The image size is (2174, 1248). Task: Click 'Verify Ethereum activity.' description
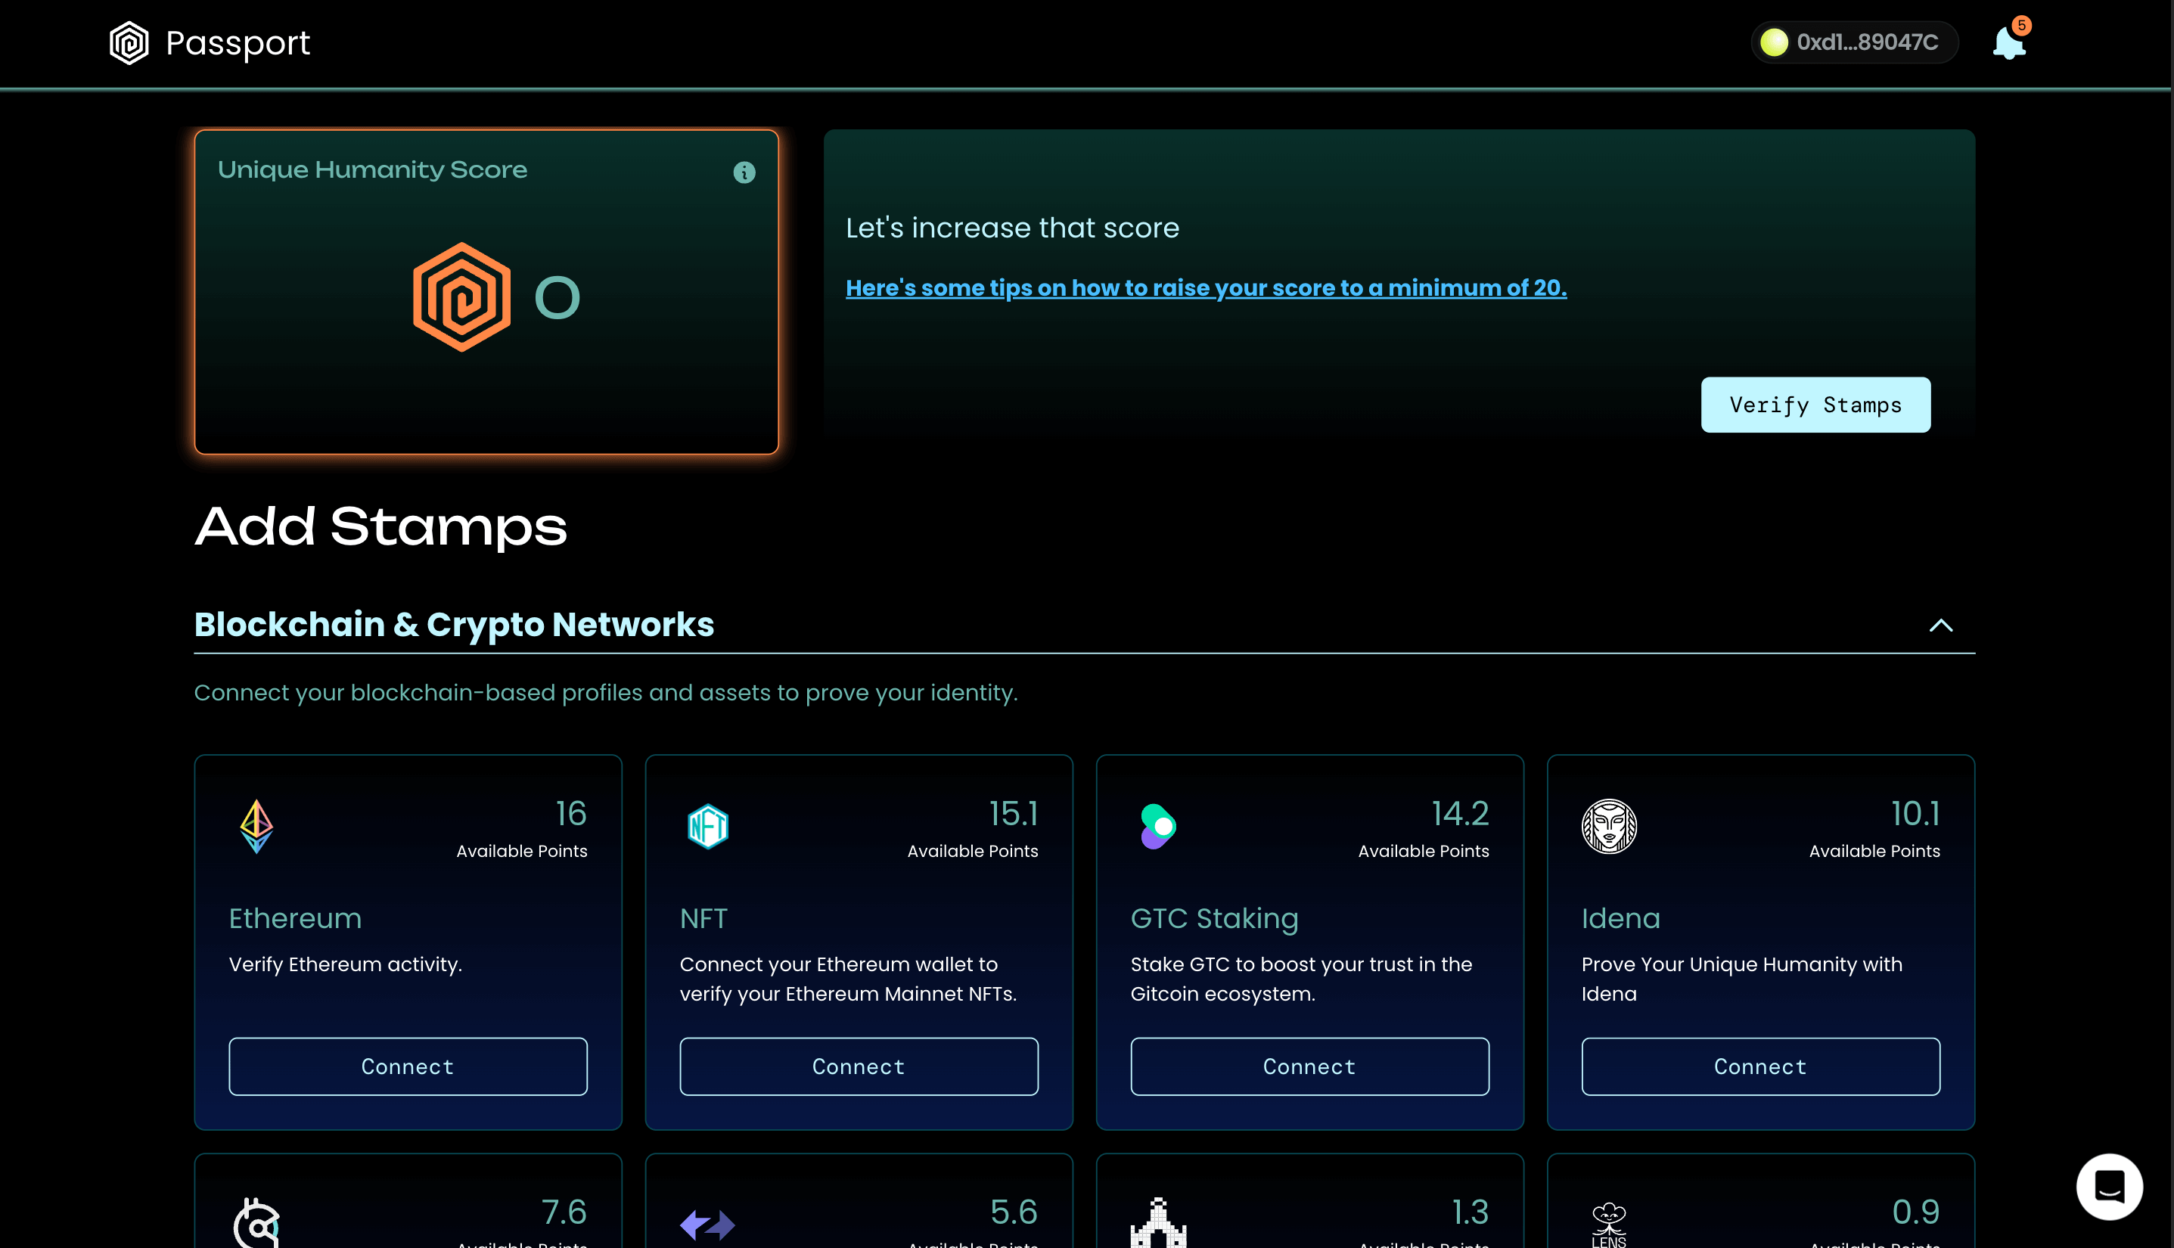click(x=346, y=964)
